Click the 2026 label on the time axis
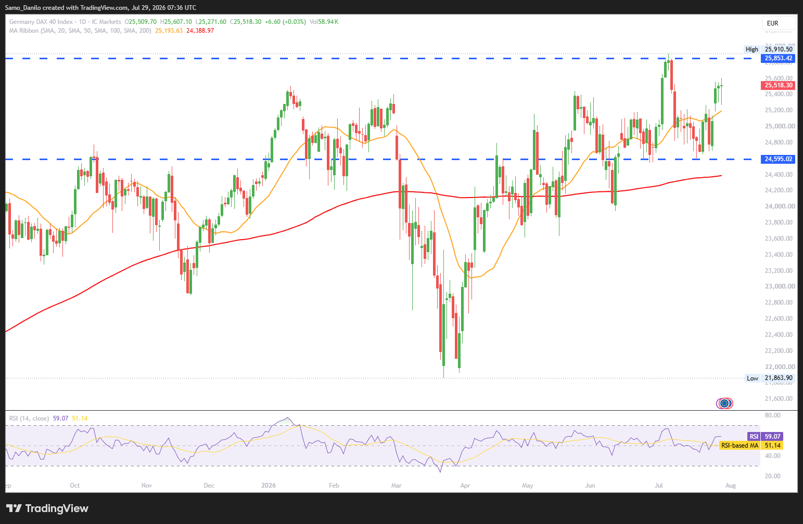Screen dimensions: 803x524 click(269, 486)
